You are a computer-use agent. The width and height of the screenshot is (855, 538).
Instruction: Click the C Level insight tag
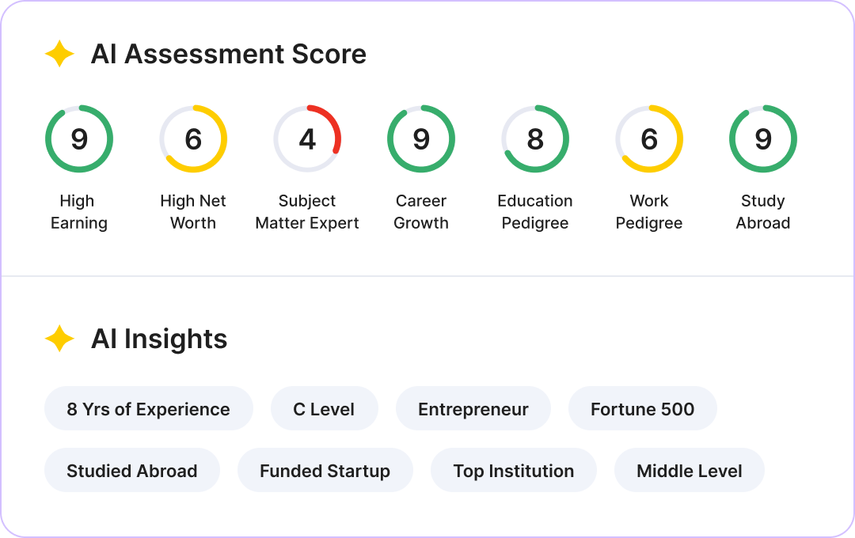click(324, 409)
